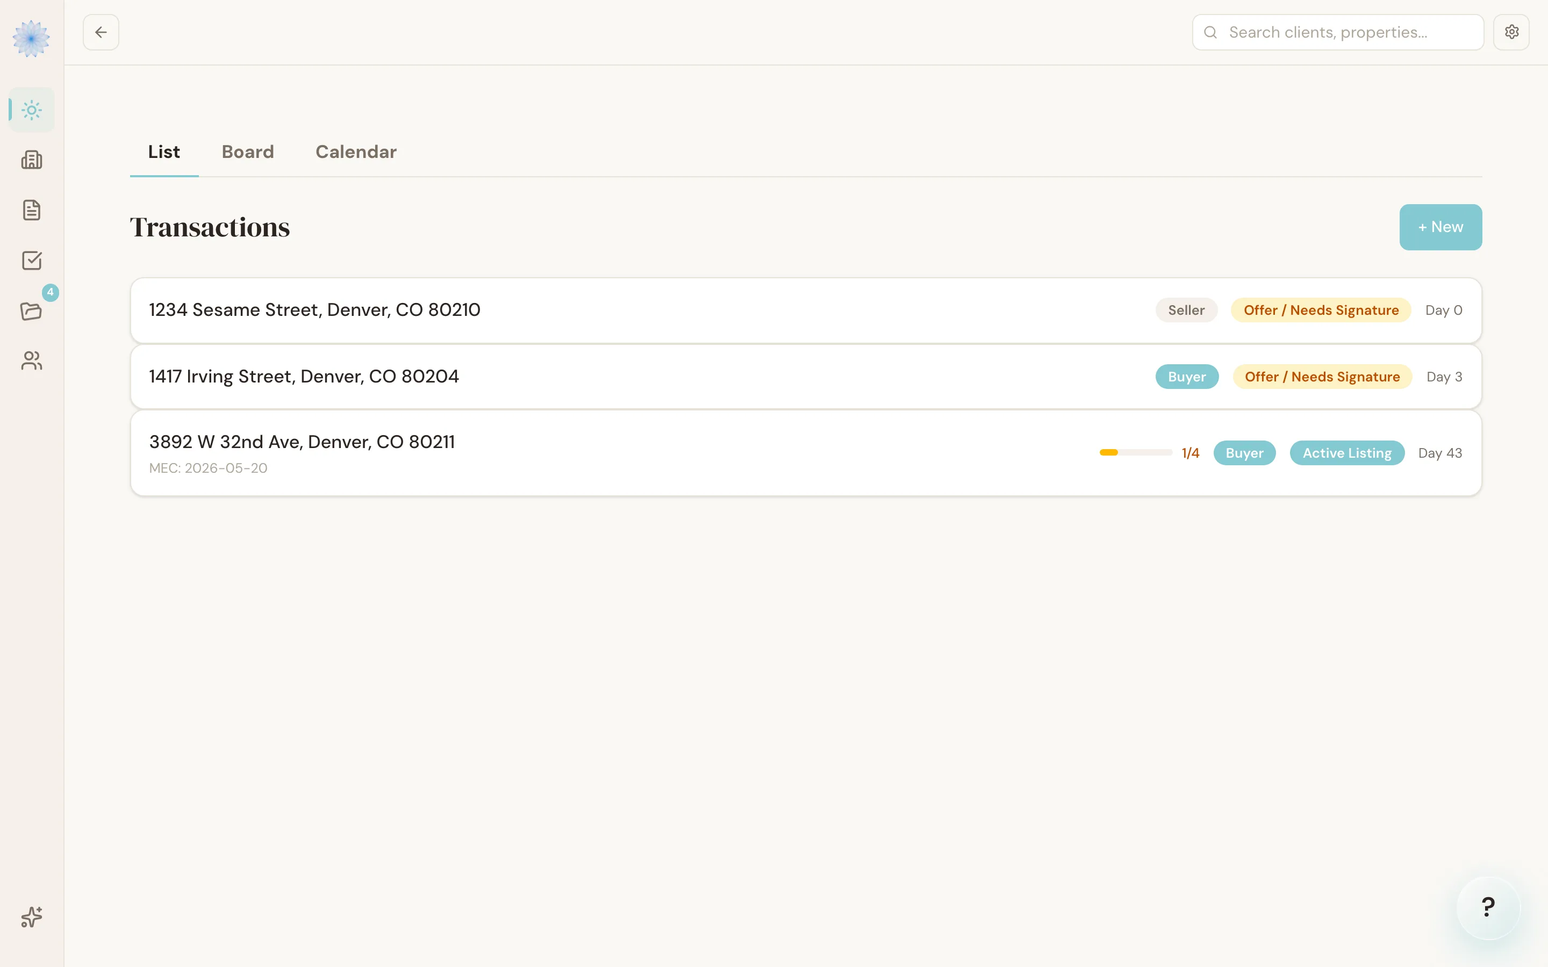This screenshot has height=967, width=1548.
Task: Click the Transactions heading
Action: point(210,227)
